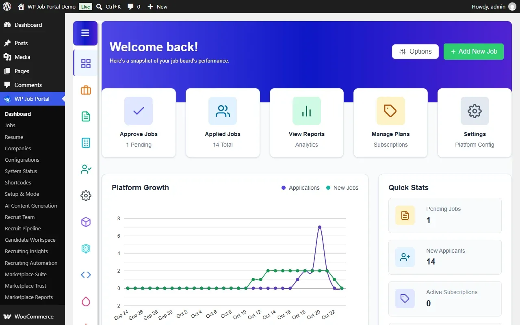
Task: Open the AI Content Generation link
Action: 31,206
